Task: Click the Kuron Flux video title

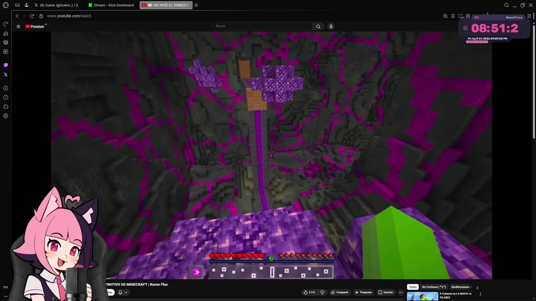Action: click(x=137, y=284)
